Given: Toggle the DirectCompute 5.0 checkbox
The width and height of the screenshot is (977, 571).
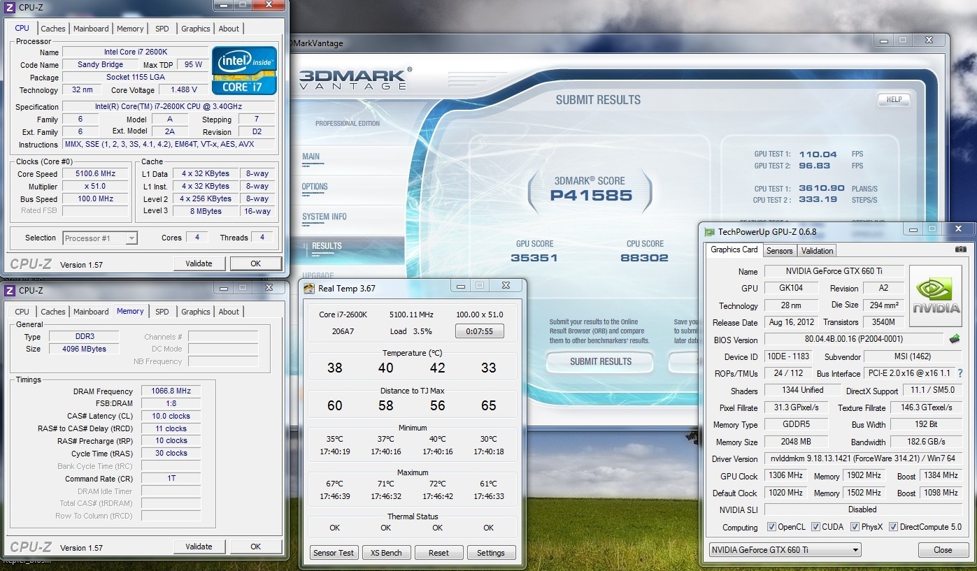Looking at the screenshot, I should (x=893, y=527).
